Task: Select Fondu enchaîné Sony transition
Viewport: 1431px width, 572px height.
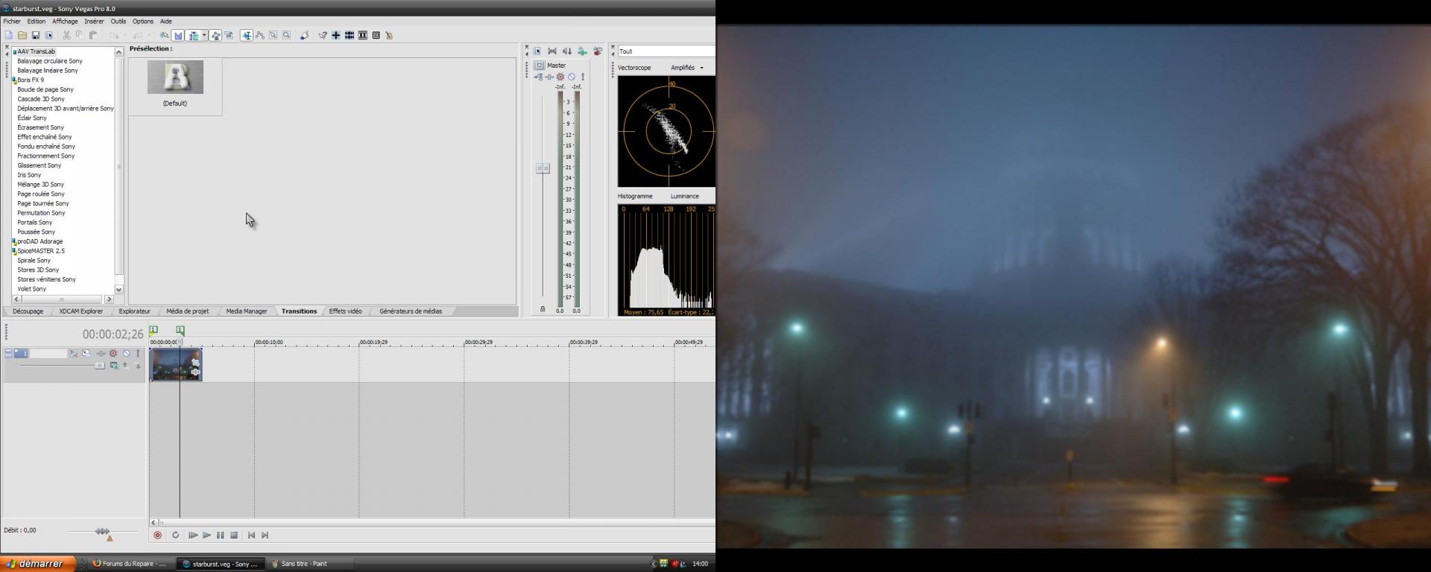Action: [46, 147]
